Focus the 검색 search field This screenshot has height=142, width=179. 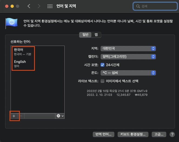pos(155,6)
